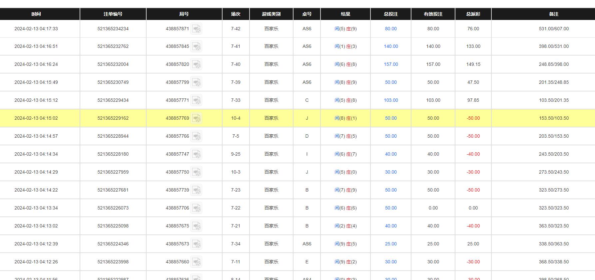Select result 闲(5) 庄(0)

(x=345, y=172)
